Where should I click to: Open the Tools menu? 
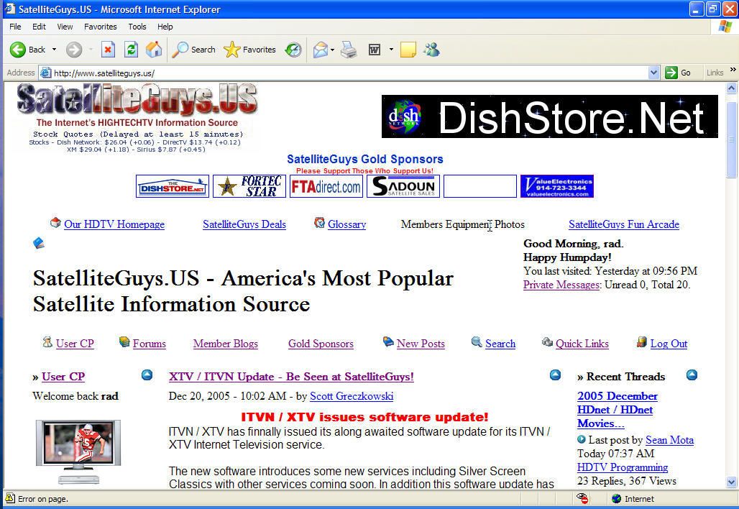[137, 27]
